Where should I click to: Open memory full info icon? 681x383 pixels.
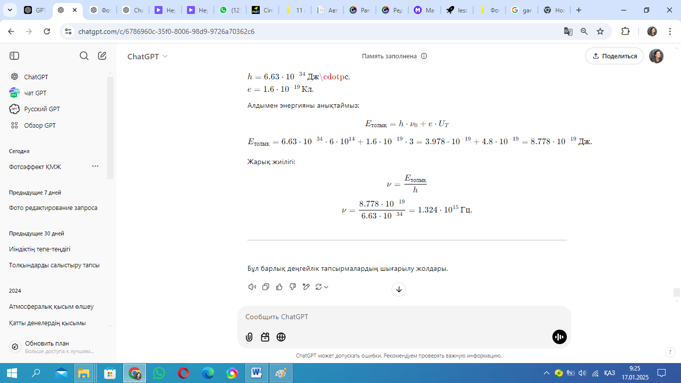pos(424,56)
